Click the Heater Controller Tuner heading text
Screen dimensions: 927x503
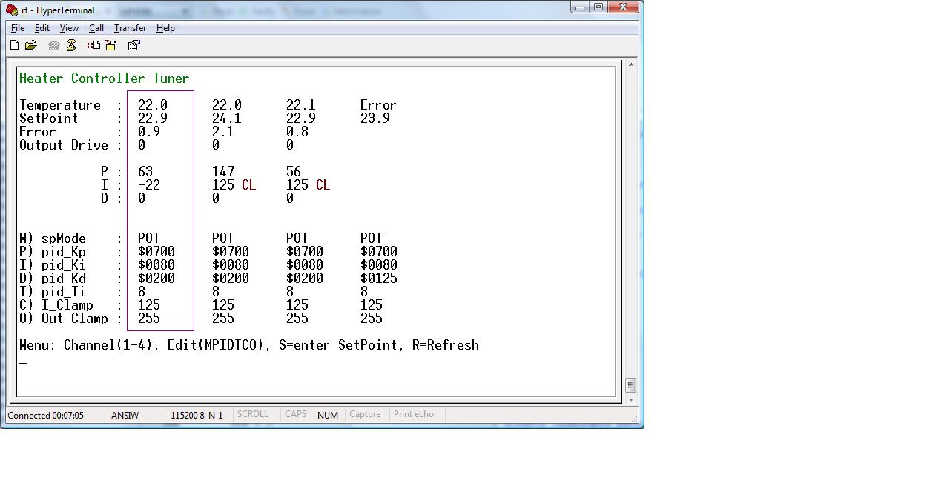tap(104, 79)
